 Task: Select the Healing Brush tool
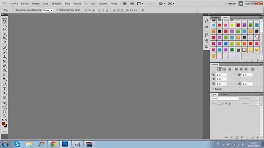5,48
